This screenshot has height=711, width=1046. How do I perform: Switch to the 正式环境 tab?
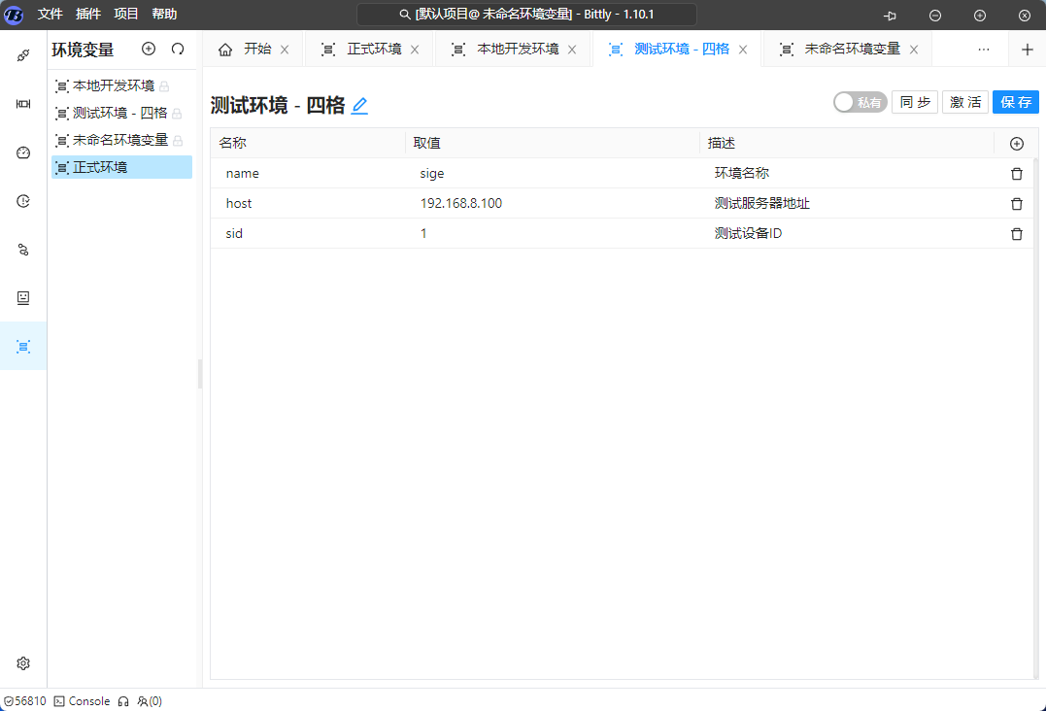pos(374,50)
